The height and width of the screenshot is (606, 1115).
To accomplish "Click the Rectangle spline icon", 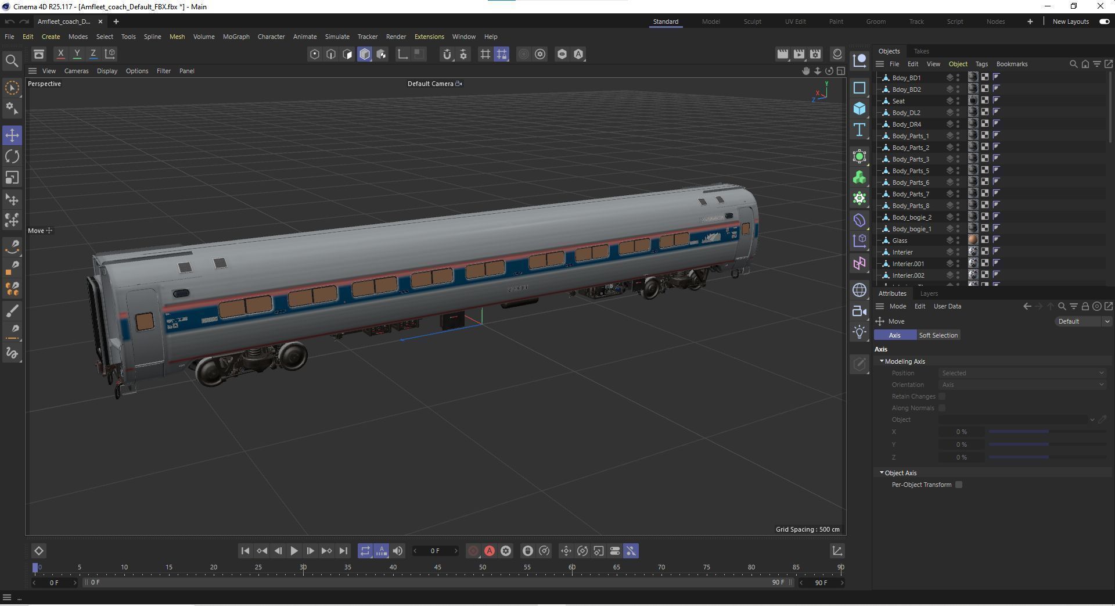I will tap(859, 88).
